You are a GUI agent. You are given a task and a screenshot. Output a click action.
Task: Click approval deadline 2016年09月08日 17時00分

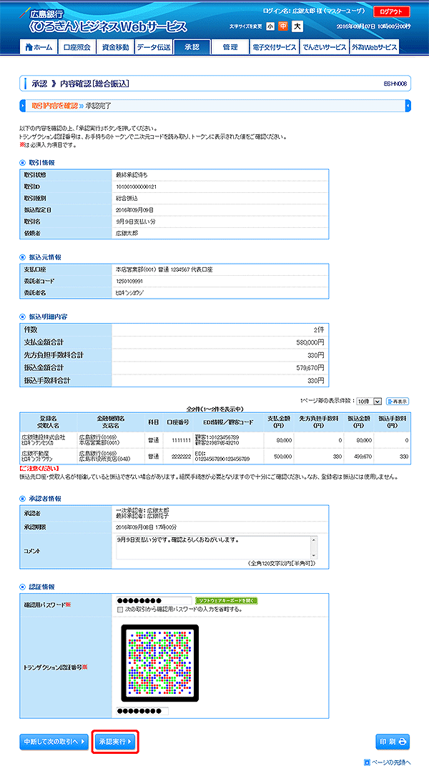pyautogui.click(x=146, y=527)
